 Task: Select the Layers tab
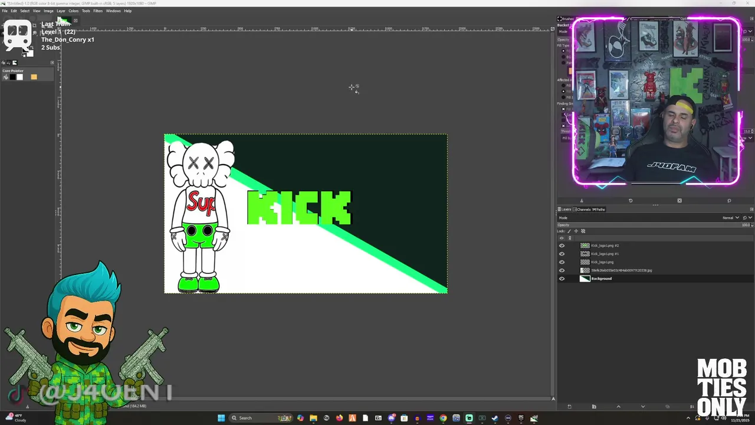pos(564,210)
